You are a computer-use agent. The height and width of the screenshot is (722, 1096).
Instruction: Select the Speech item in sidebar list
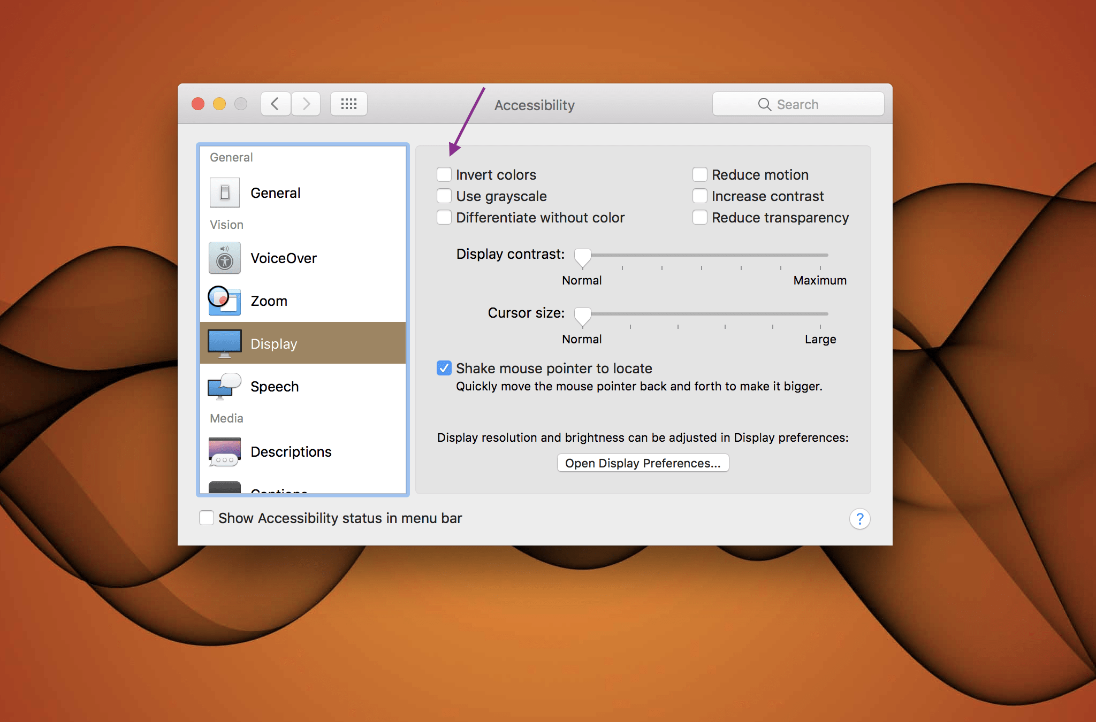275,386
